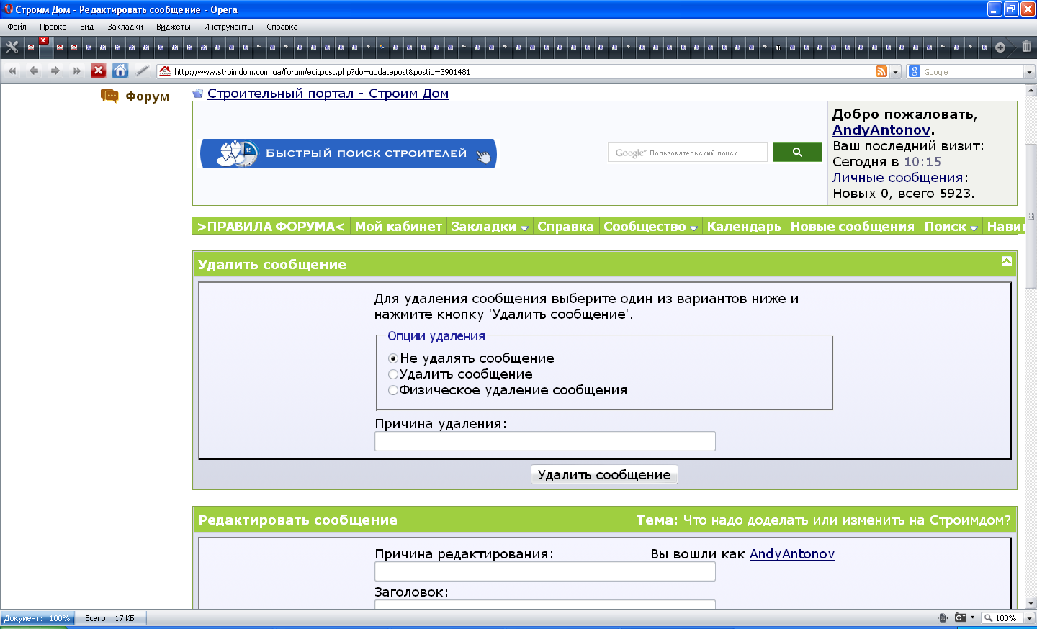Stop loading with the red X button

click(99, 71)
